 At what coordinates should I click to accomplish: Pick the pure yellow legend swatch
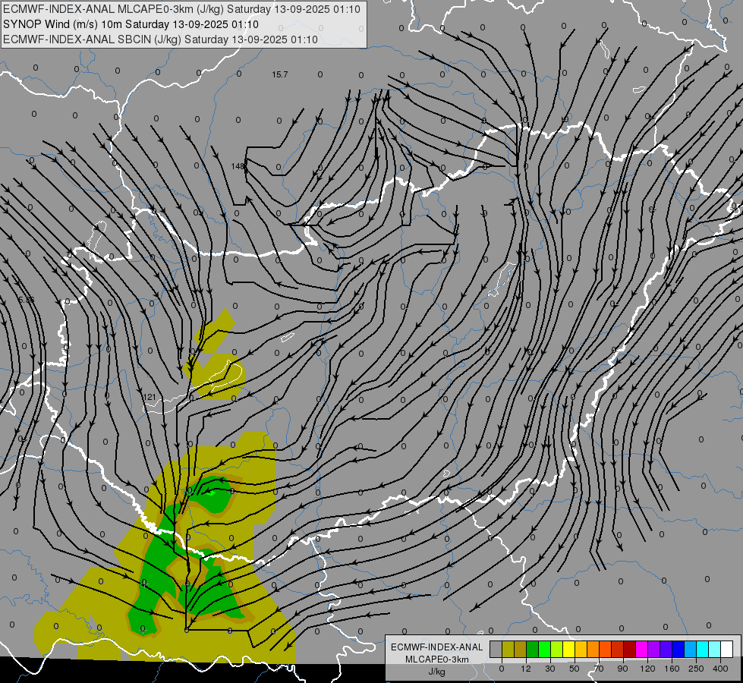tap(568, 649)
